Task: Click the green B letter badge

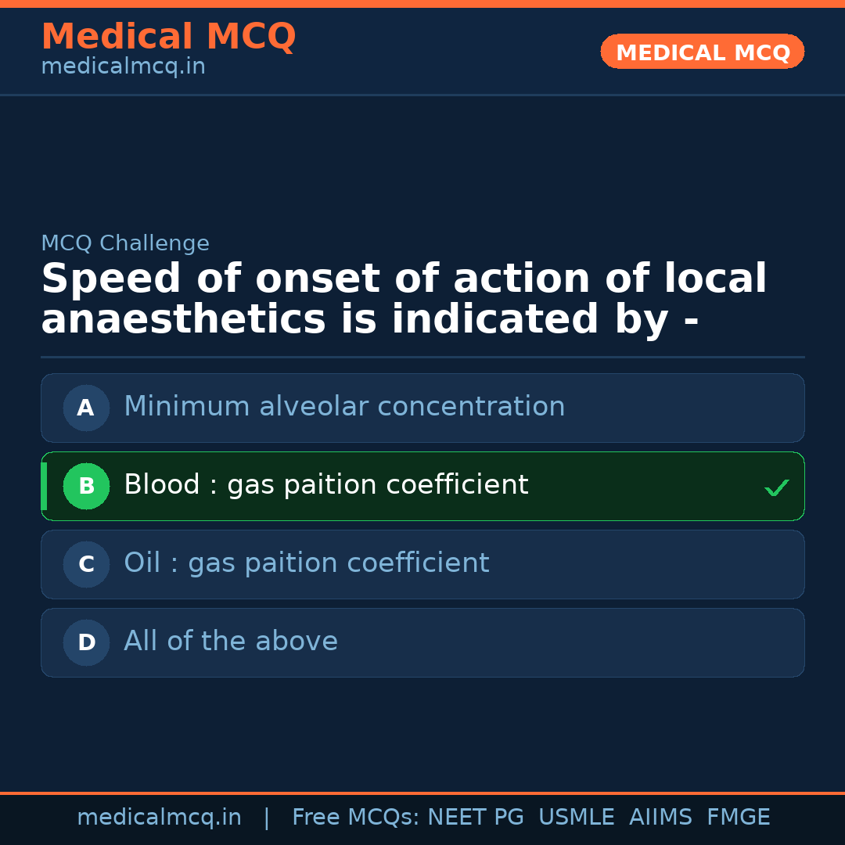Action: [x=86, y=486]
